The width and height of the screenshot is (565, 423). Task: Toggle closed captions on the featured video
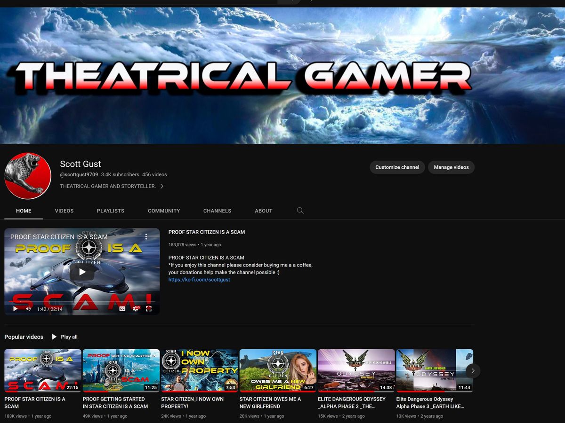coord(122,309)
